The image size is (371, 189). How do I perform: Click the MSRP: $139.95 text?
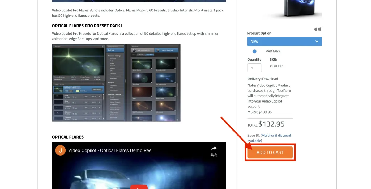pyautogui.click(x=260, y=112)
